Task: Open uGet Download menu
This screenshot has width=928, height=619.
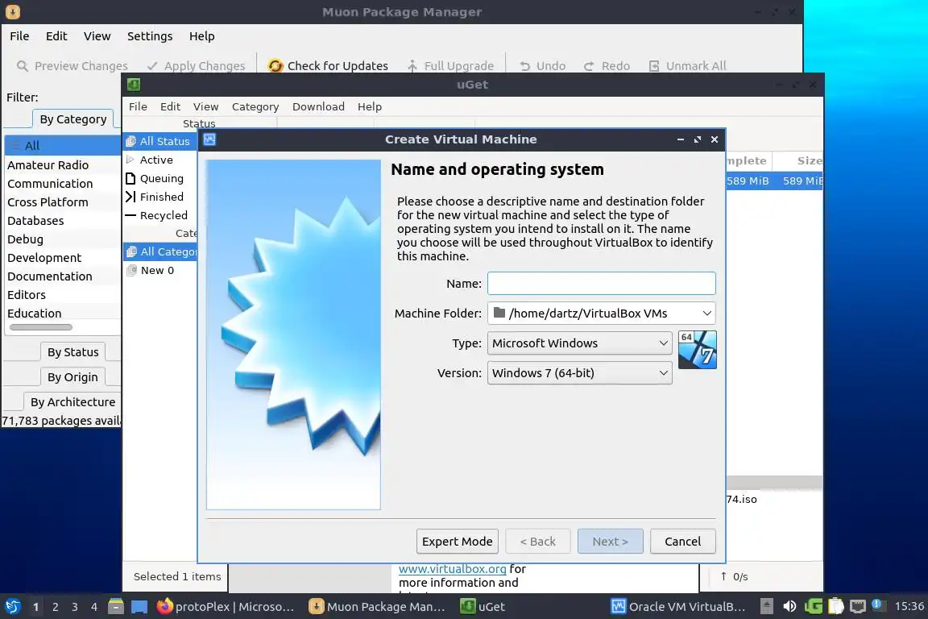Action: pyautogui.click(x=318, y=106)
